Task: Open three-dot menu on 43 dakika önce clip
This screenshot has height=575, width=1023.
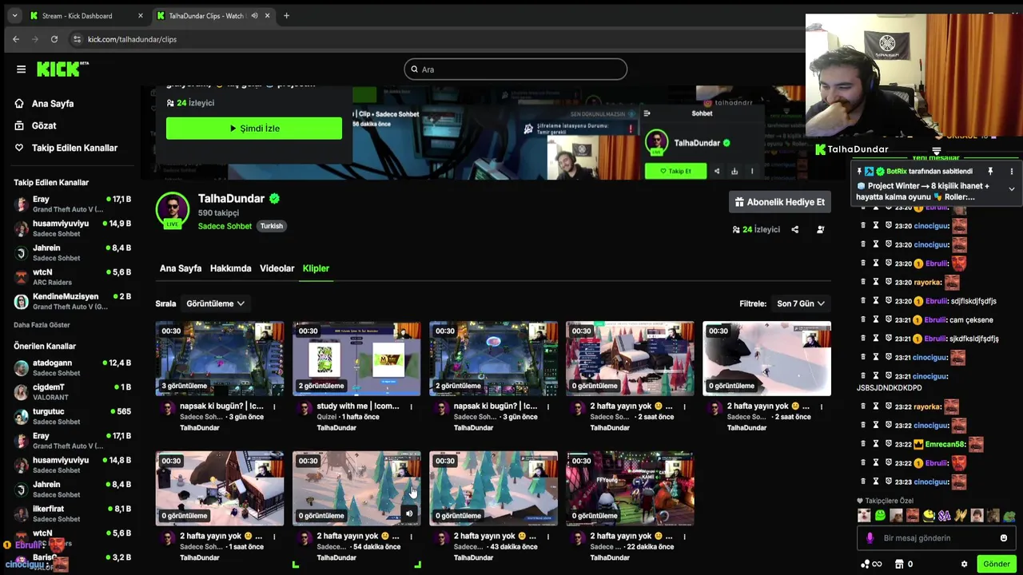Action: coord(547,537)
